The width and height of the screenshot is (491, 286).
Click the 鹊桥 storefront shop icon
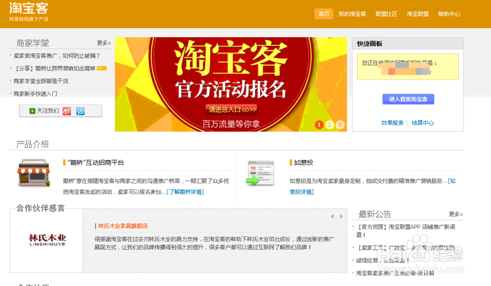click(x=33, y=173)
